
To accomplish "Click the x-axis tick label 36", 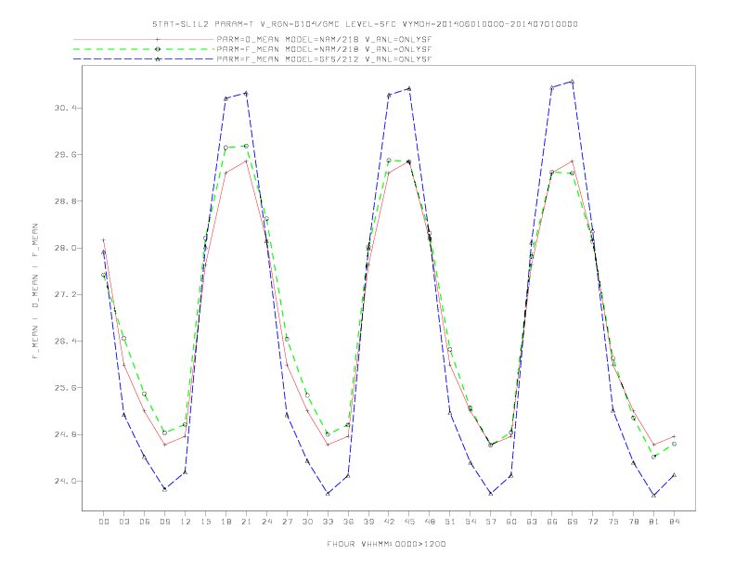I will pos(348,522).
